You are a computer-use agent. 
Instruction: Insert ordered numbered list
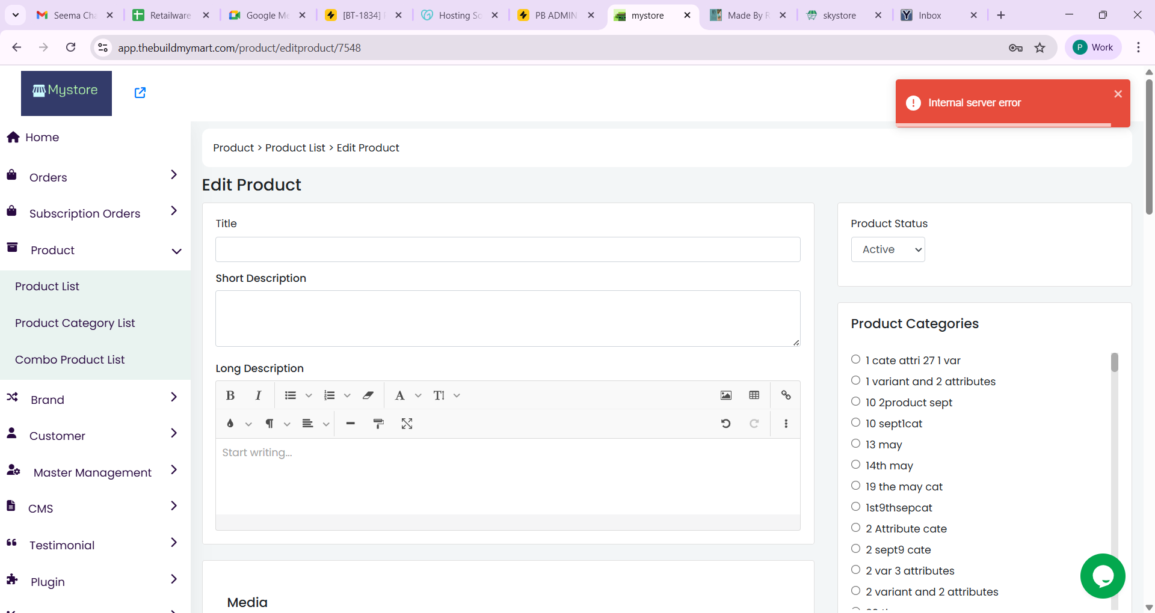(x=329, y=395)
